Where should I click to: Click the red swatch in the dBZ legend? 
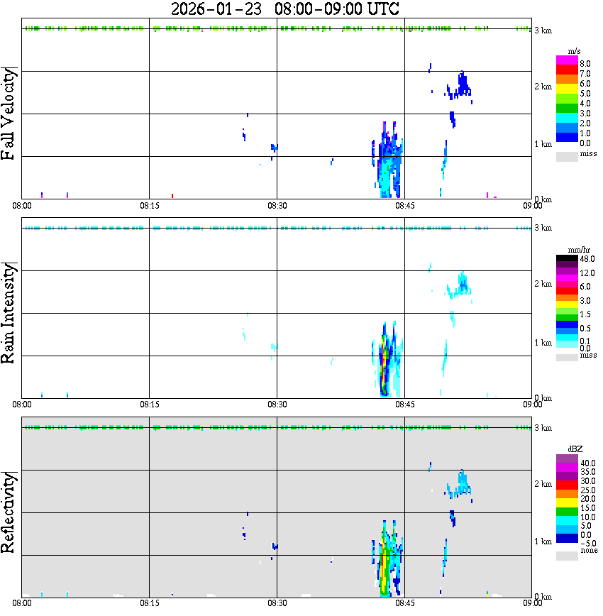pos(567,485)
